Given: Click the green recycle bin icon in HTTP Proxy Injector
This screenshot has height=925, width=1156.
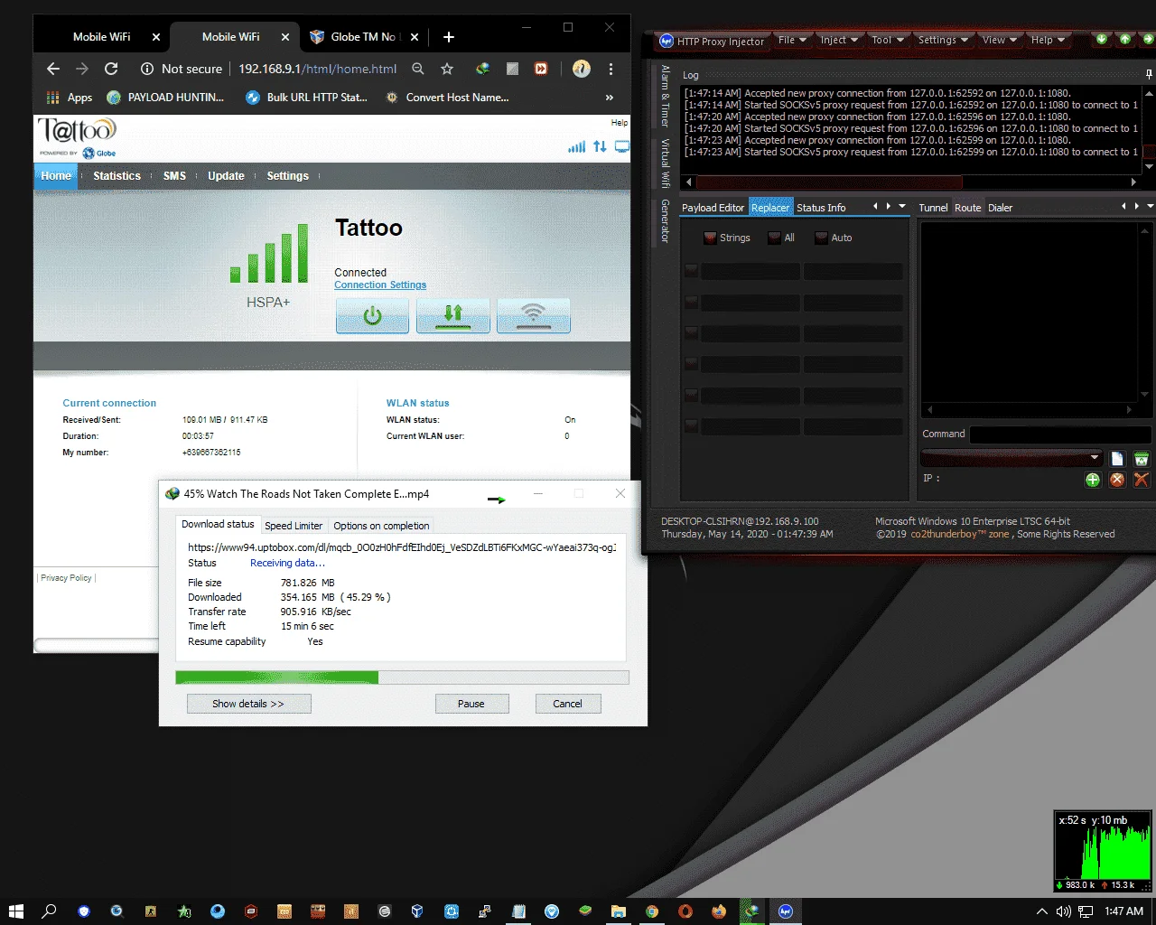Looking at the screenshot, I should (x=1142, y=458).
